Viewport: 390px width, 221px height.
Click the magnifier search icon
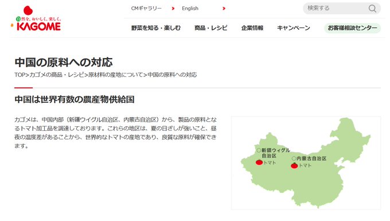[x=372, y=9]
